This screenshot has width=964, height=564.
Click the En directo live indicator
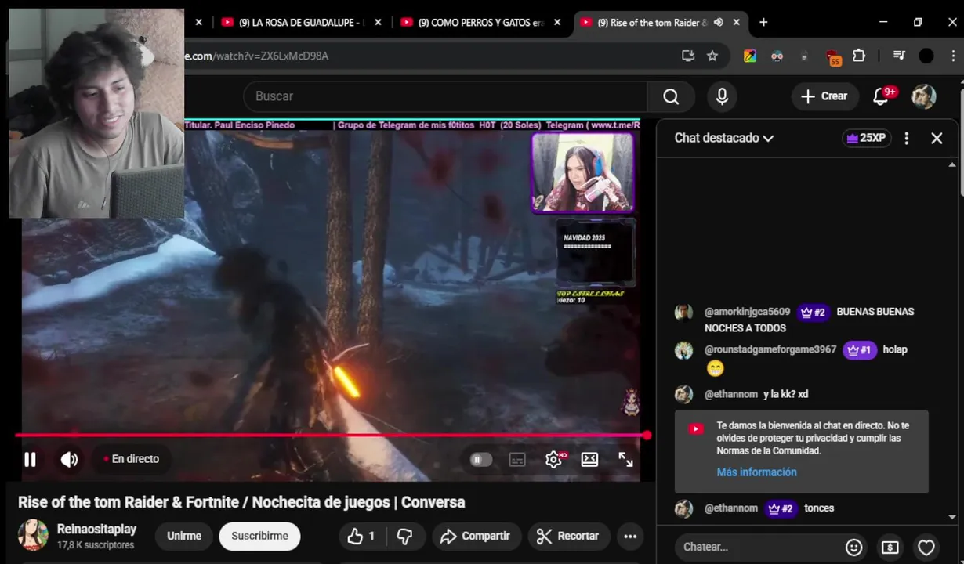pos(131,459)
